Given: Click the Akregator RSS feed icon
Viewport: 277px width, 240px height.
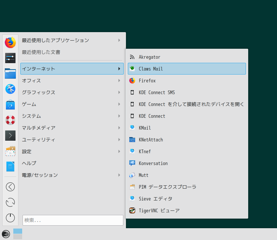Looking at the screenshot, I should pos(132,57).
